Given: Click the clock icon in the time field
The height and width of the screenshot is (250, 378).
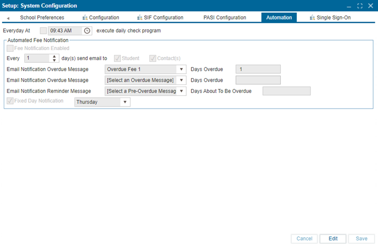Looking at the screenshot, I should [x=87, y=31].
